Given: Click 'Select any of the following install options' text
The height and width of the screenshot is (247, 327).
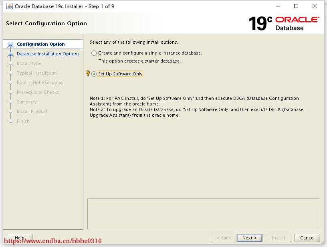Looking at the screenshot, I should pyautogui.click(x=134, y=42).
